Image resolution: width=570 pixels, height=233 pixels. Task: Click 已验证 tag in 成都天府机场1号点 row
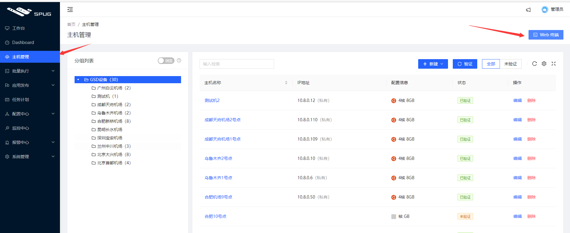tap(465, 139)
